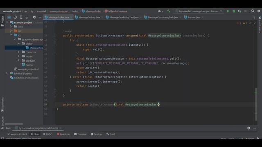
Task: Open the user account dropdown icon
Action: [x=160, y=11]
